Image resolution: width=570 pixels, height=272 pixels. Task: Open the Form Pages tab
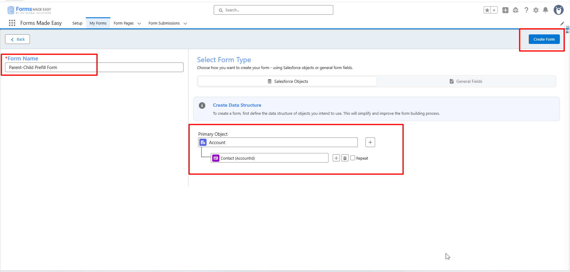(123, 23)
